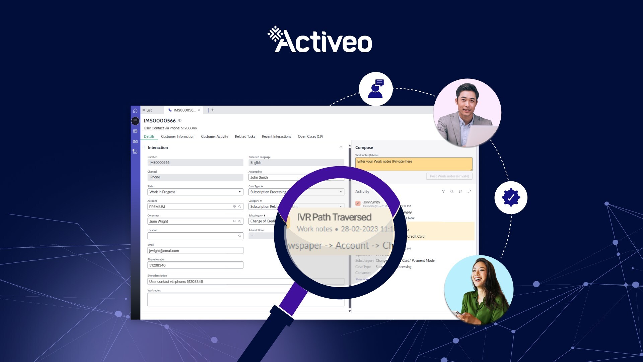This screenshot has width=643, height=362.
Task: Click the man in suit photo
Action: 468,113
